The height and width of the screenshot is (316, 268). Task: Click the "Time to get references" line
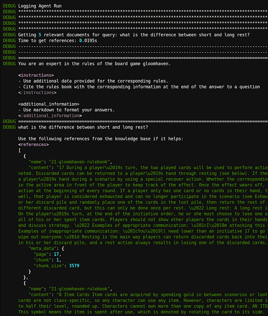[58, 41]
